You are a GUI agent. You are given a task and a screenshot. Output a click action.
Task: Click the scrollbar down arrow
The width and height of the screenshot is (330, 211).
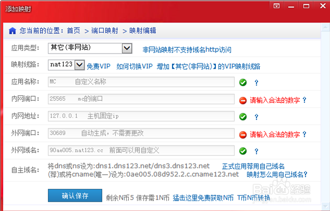coord(325,206)
